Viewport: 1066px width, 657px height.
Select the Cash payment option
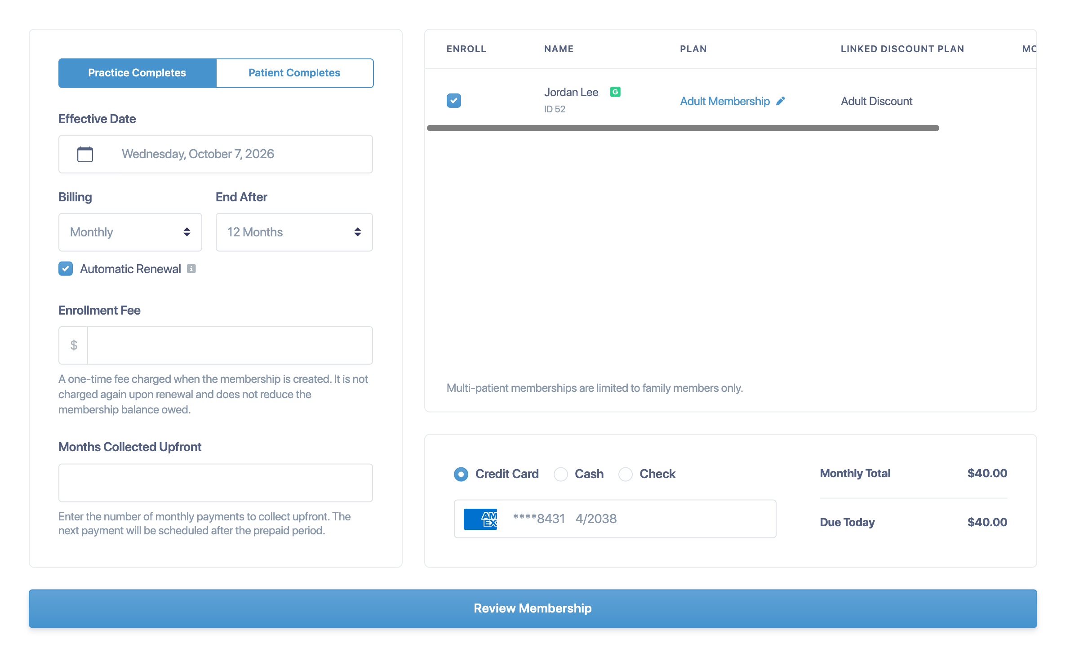[561, 474]
